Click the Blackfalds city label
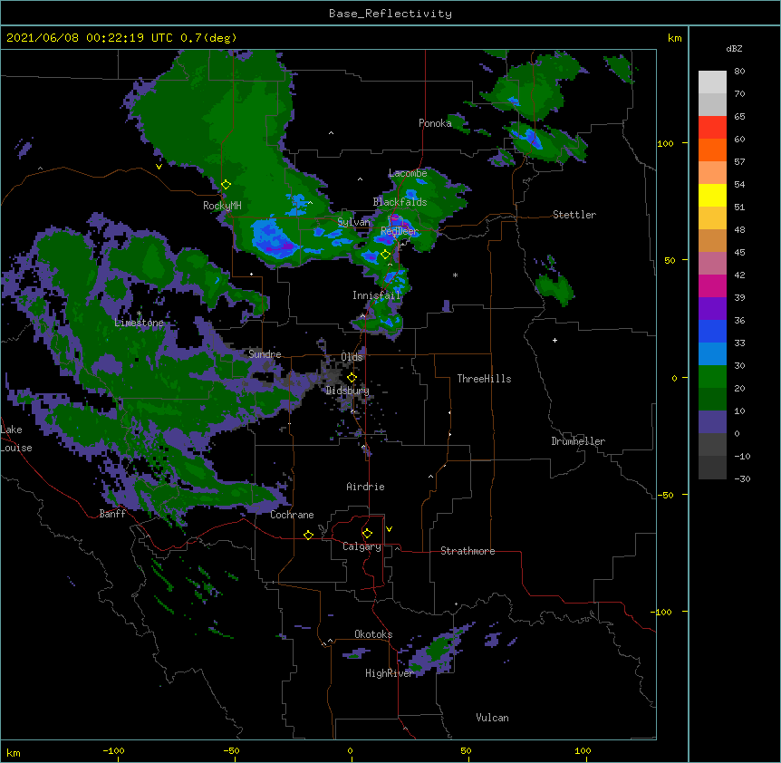This screenshot has width=781, height=763. (x=400, y=202)
